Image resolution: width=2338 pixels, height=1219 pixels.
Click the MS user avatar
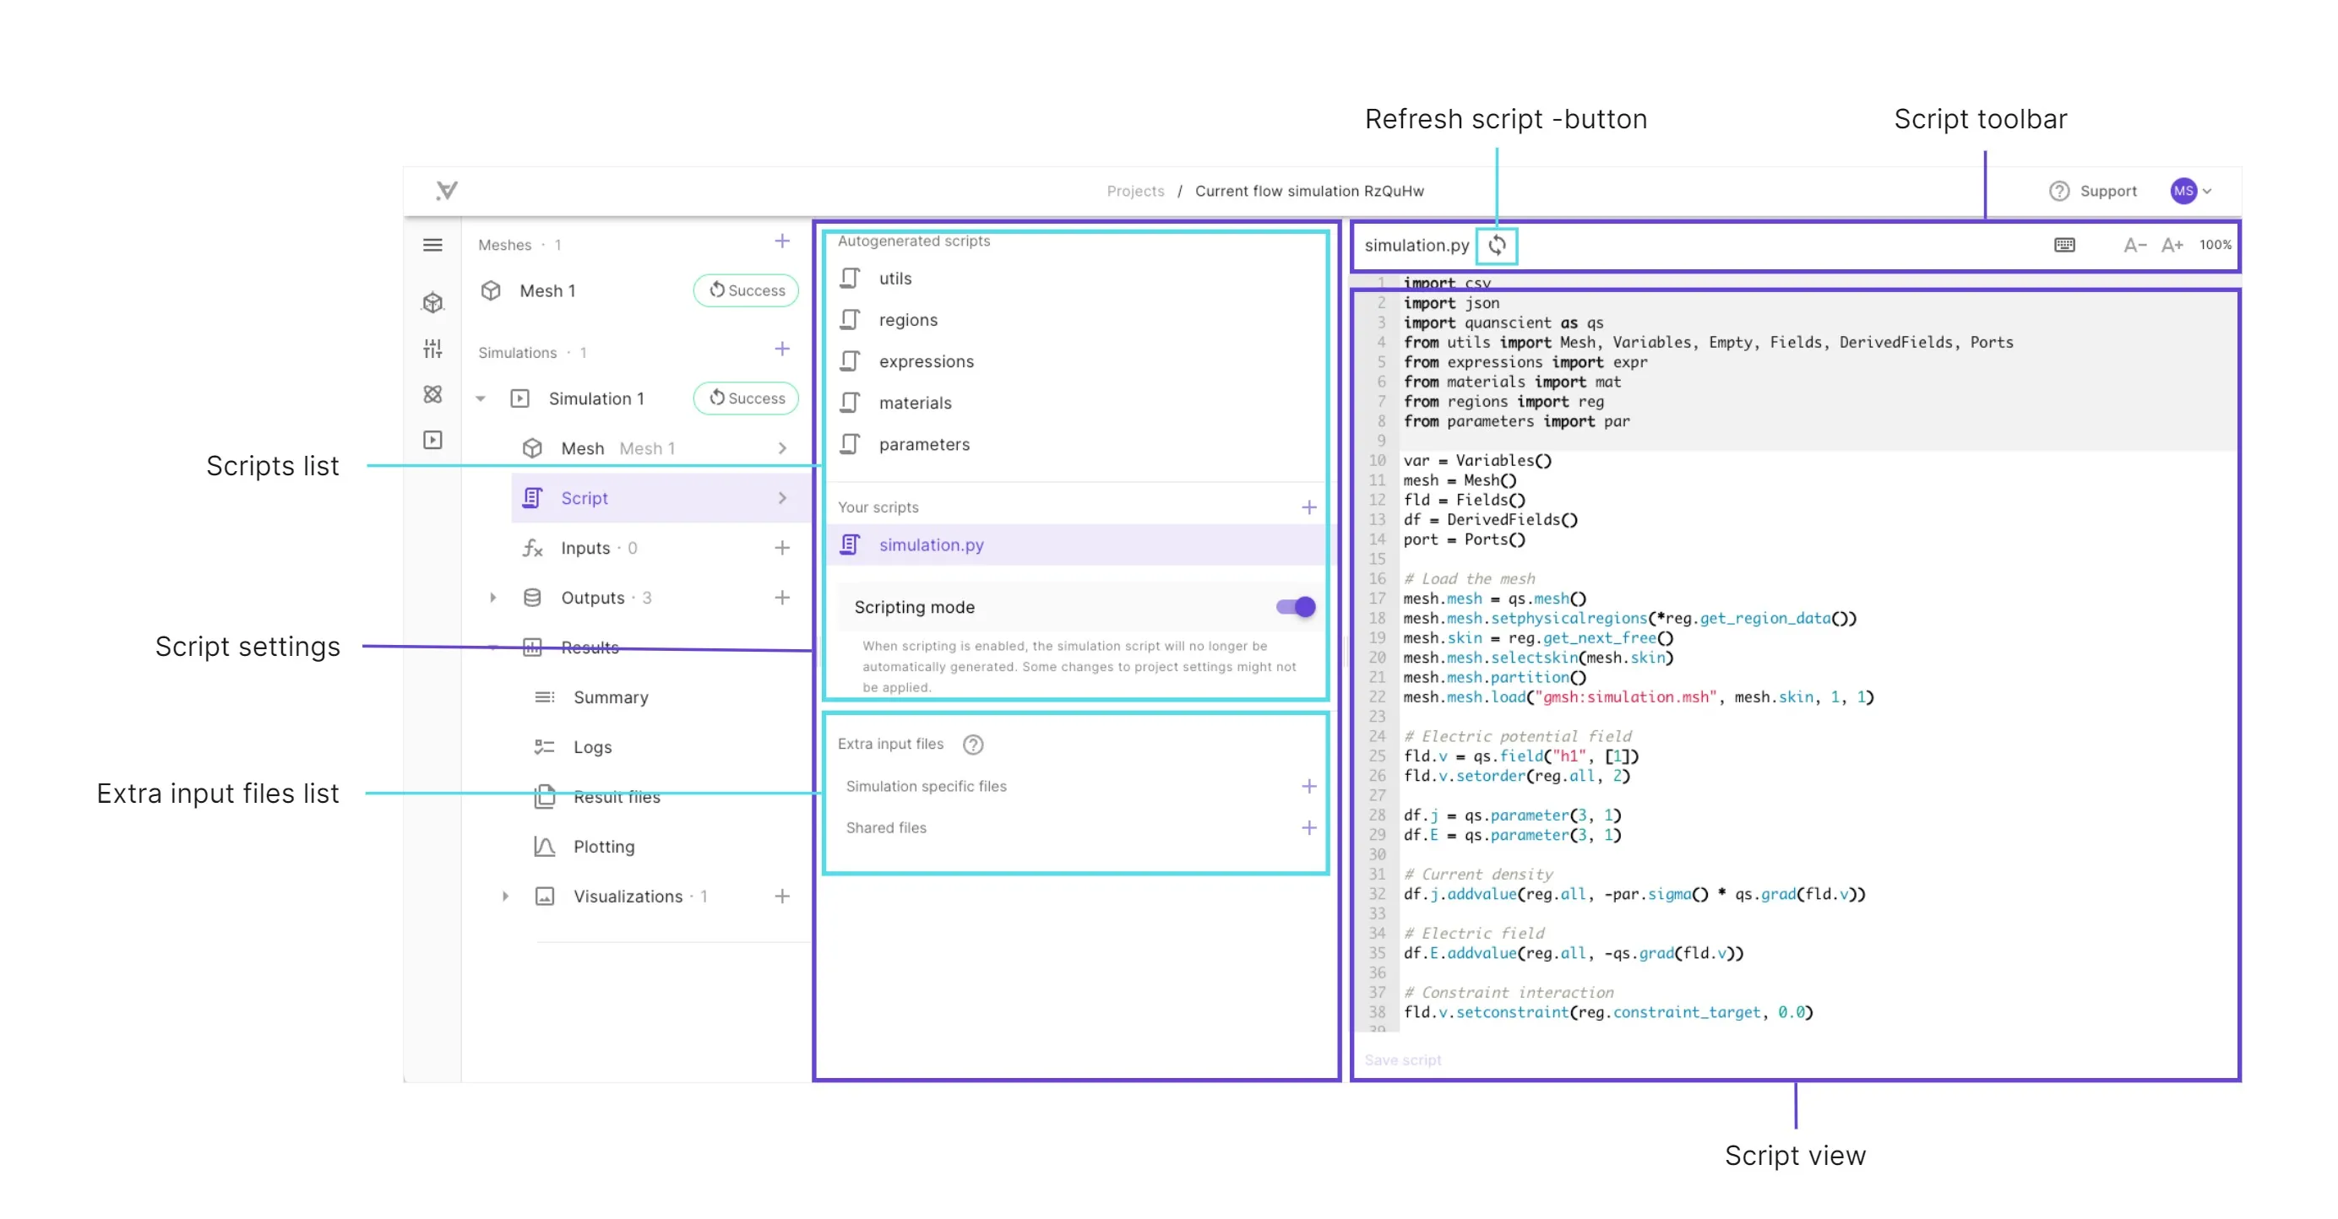(2183, 191)
